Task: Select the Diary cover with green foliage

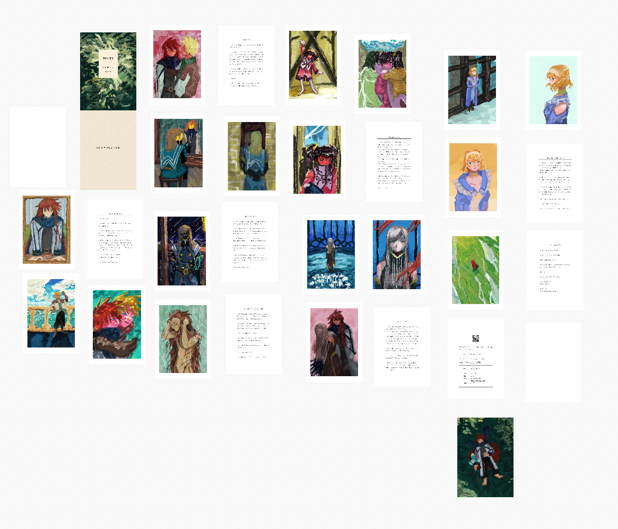Action: 108,72
